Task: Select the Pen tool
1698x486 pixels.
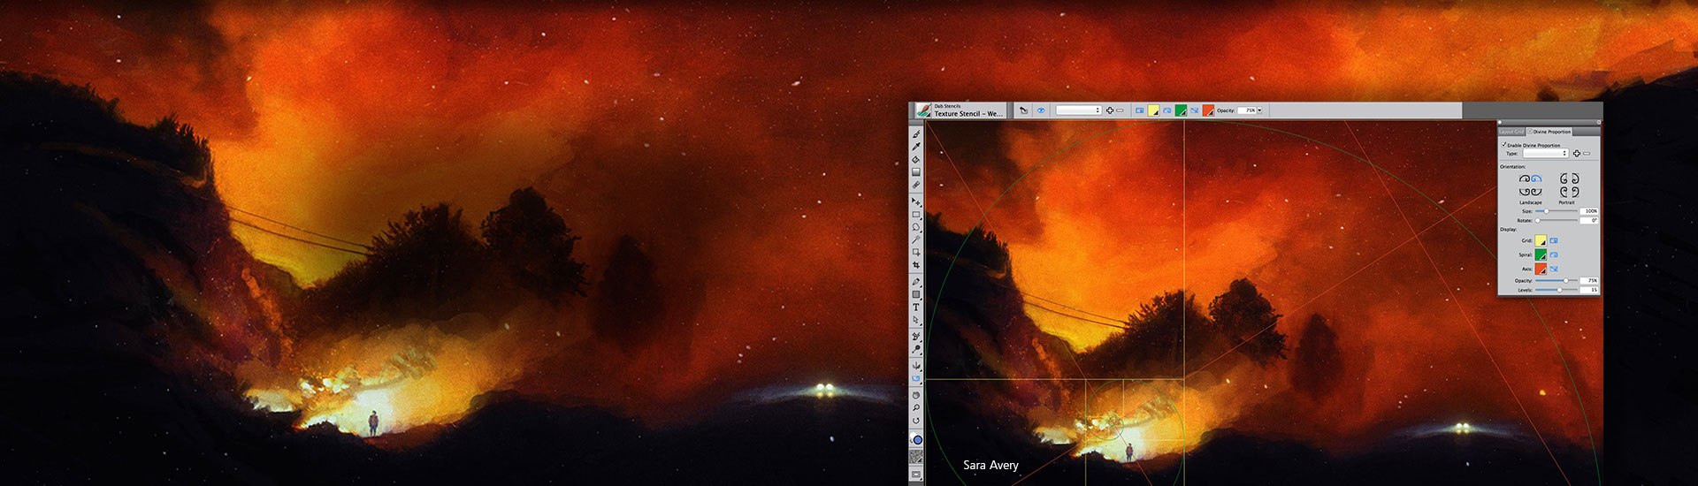Action: (916, 282)
